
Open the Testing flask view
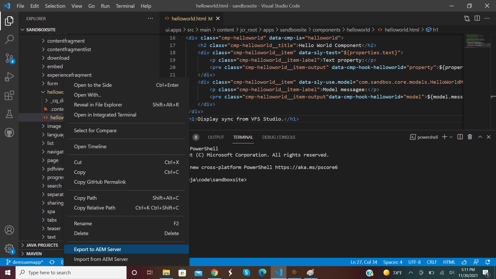click(x=9, y=114)
